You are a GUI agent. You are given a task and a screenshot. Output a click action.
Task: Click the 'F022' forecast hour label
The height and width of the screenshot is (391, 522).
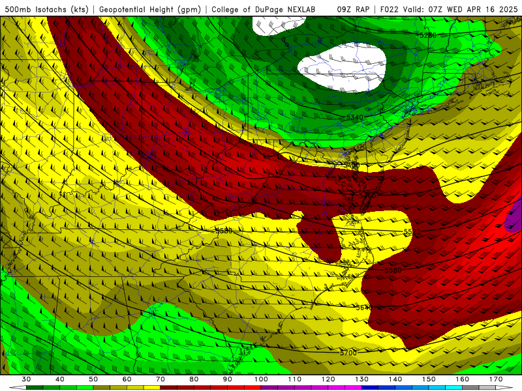[x=389, y=9]
